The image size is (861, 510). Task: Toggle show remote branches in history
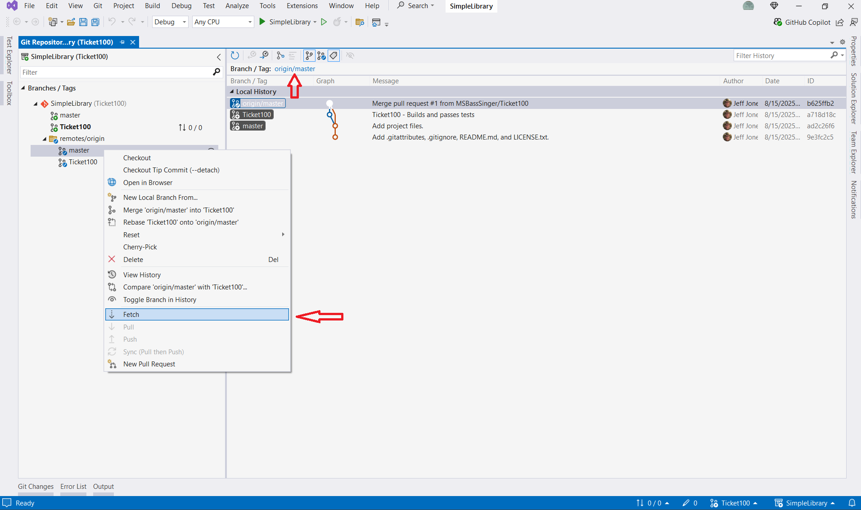click(x=321, y=55)
